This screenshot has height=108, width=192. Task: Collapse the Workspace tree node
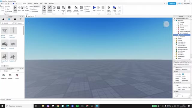pyautogui.click(x=174, y=20)
